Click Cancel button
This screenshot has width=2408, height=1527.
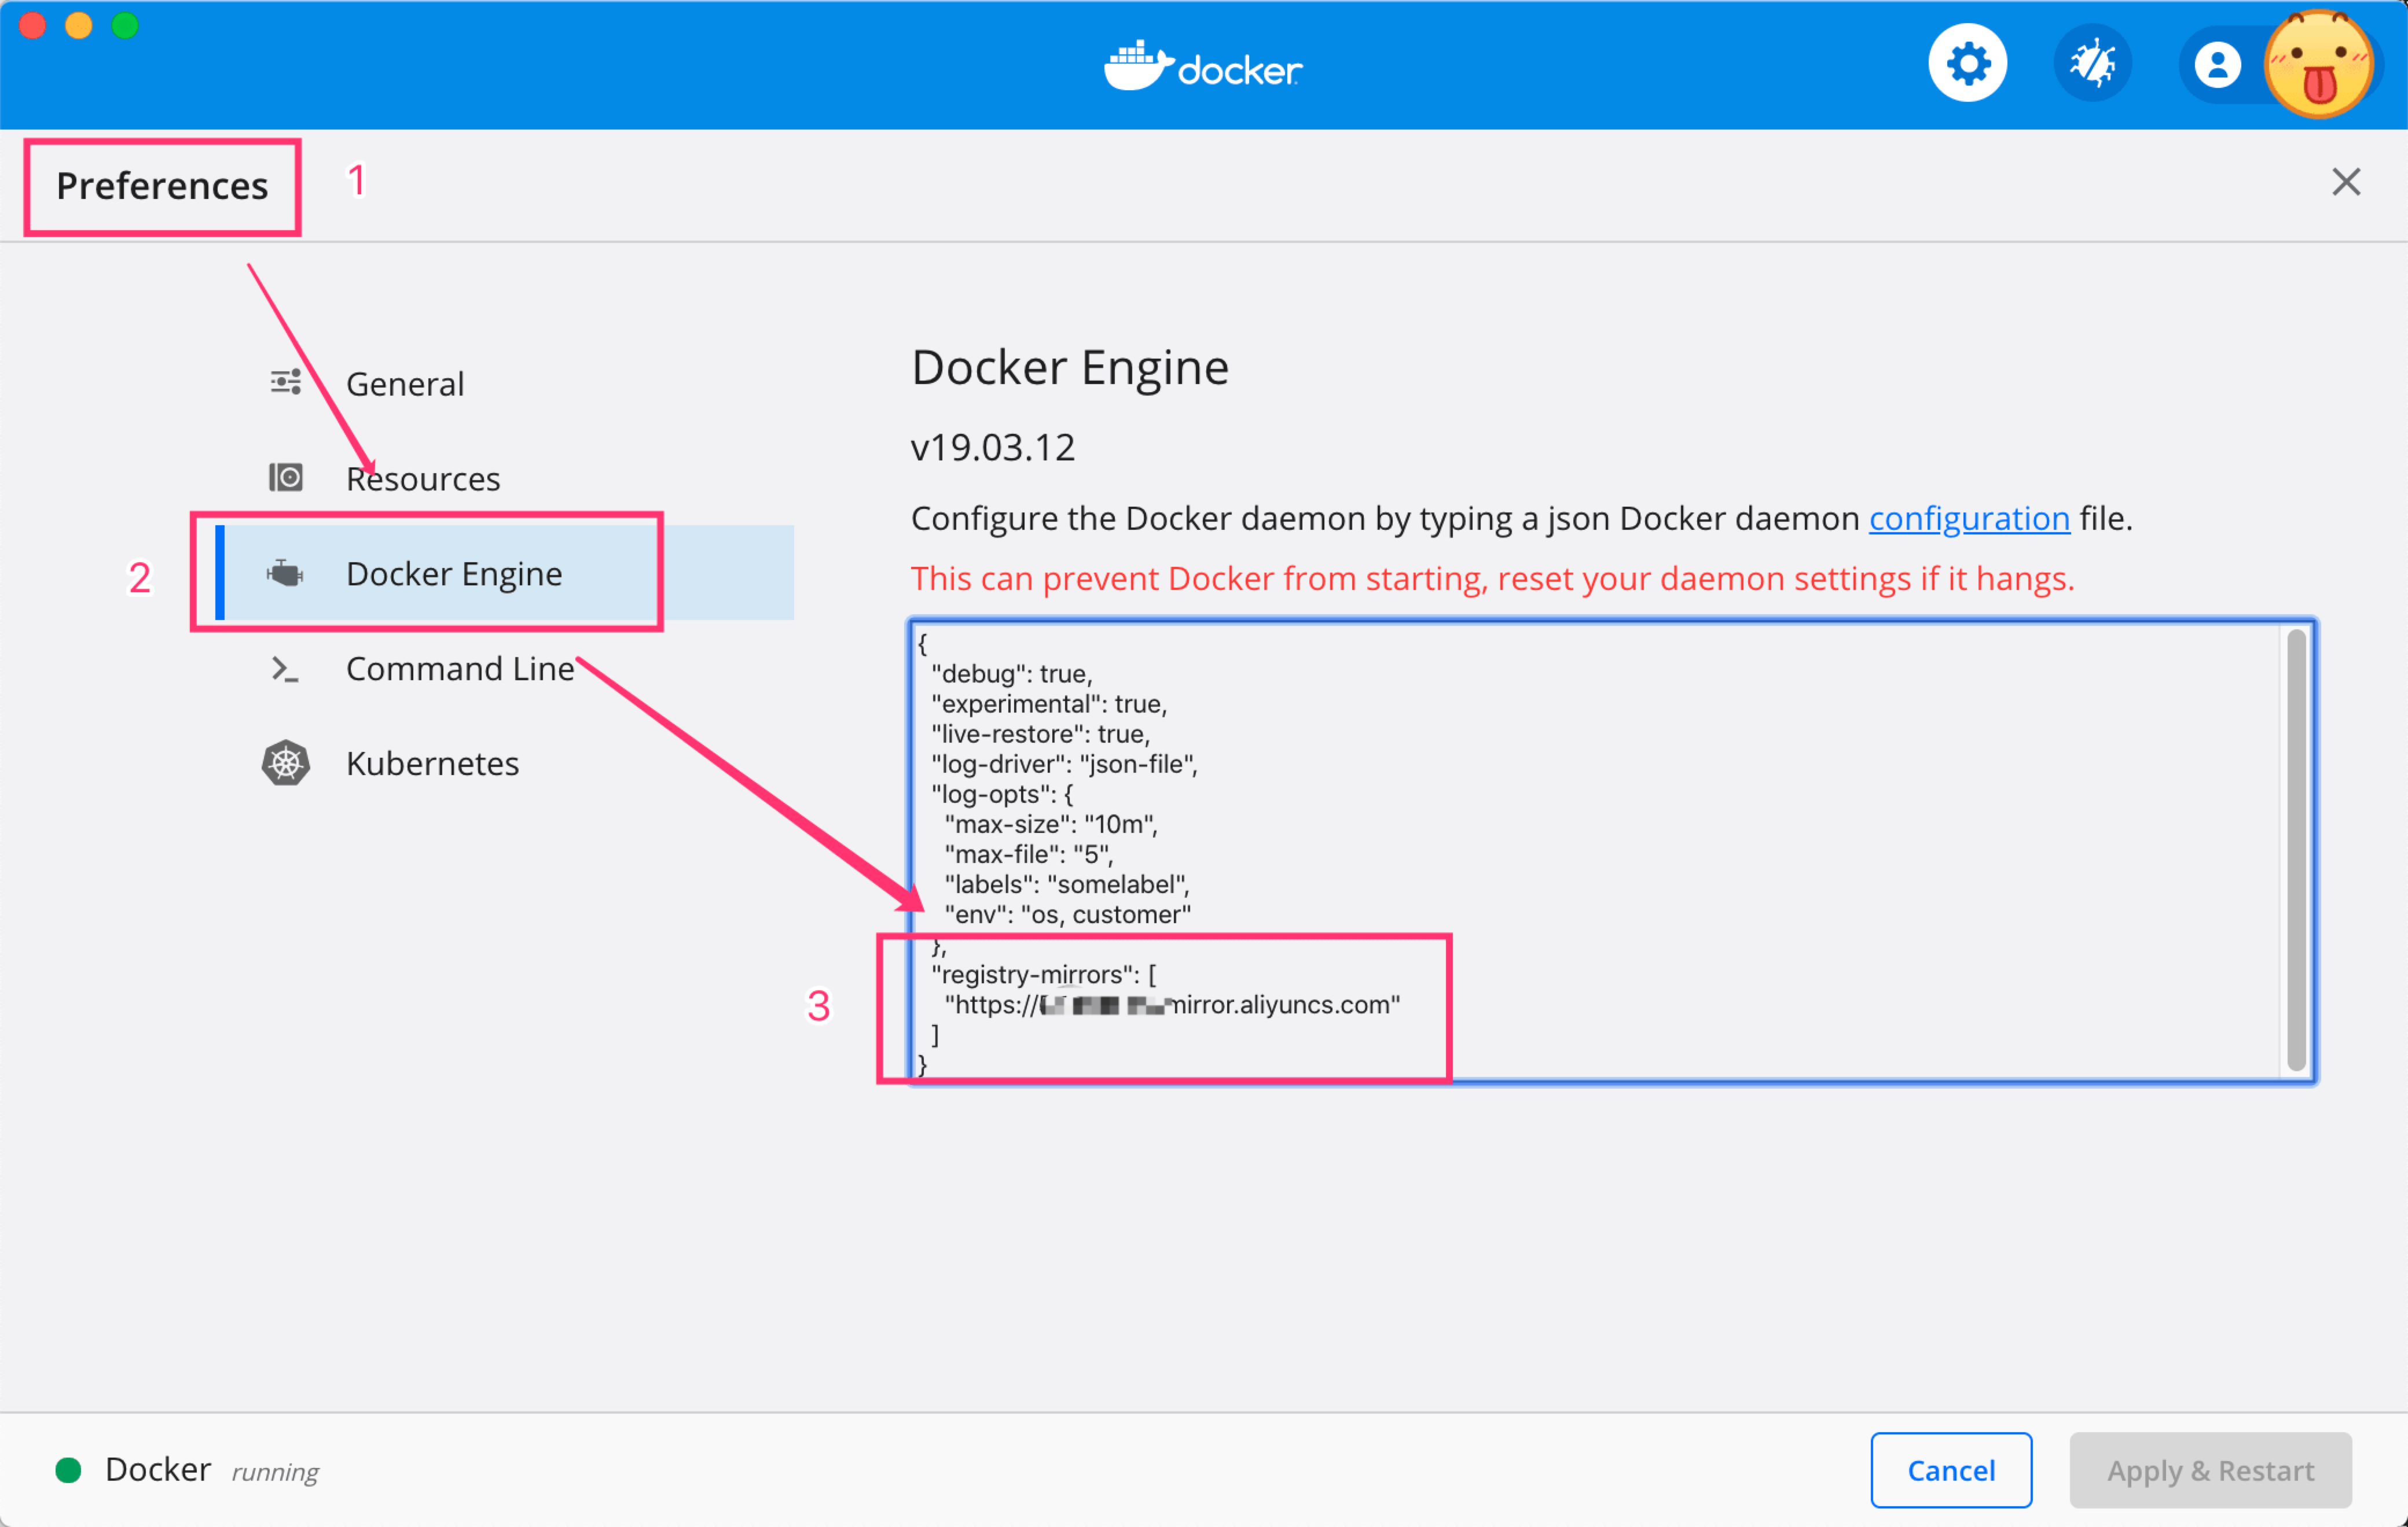point(1951,1470)
